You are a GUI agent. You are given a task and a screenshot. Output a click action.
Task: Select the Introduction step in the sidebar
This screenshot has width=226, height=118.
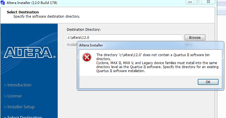[x=18, y=85]
